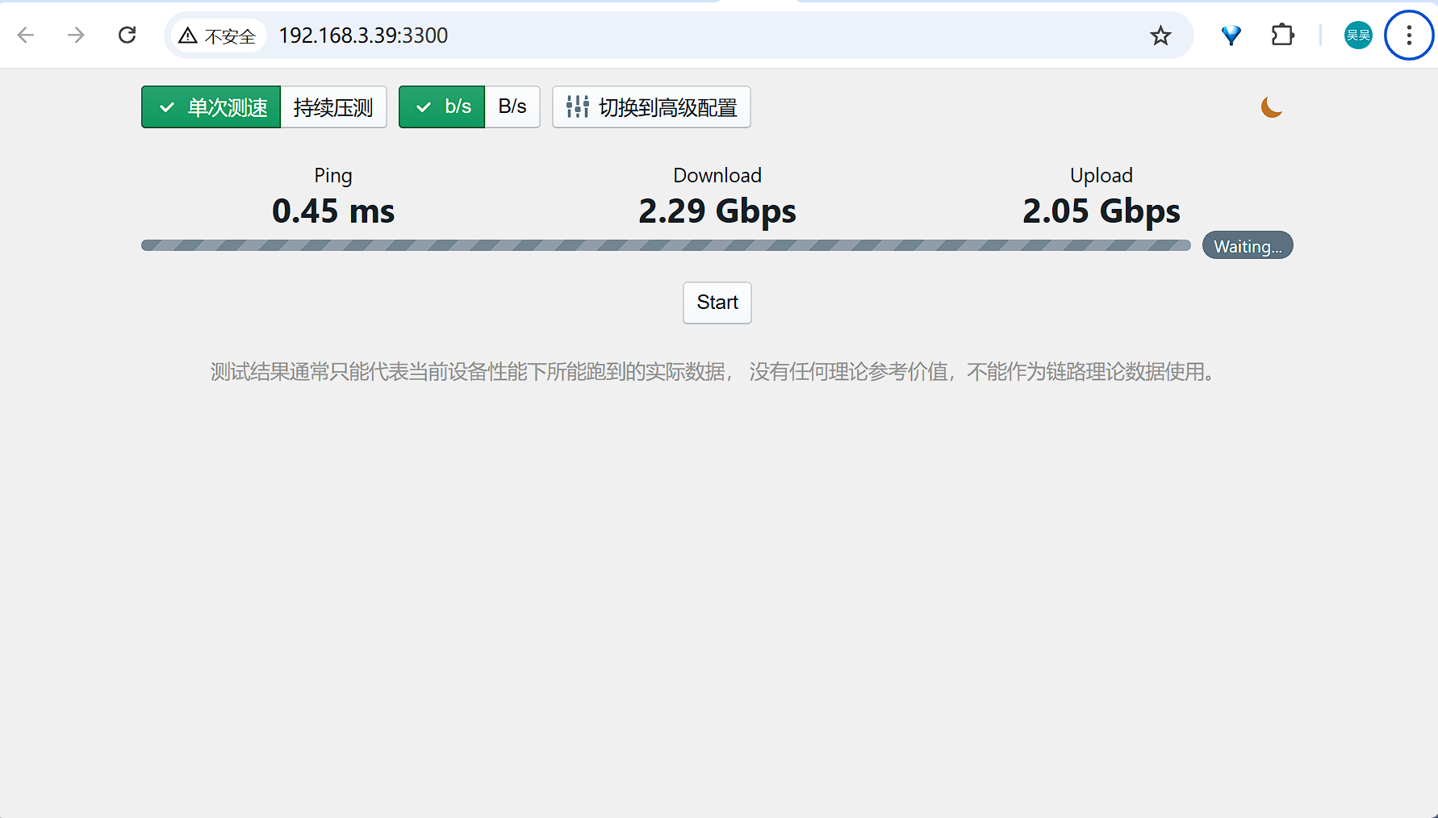
Task: Click the Waiting... status badge
Action: [1248, 246]
